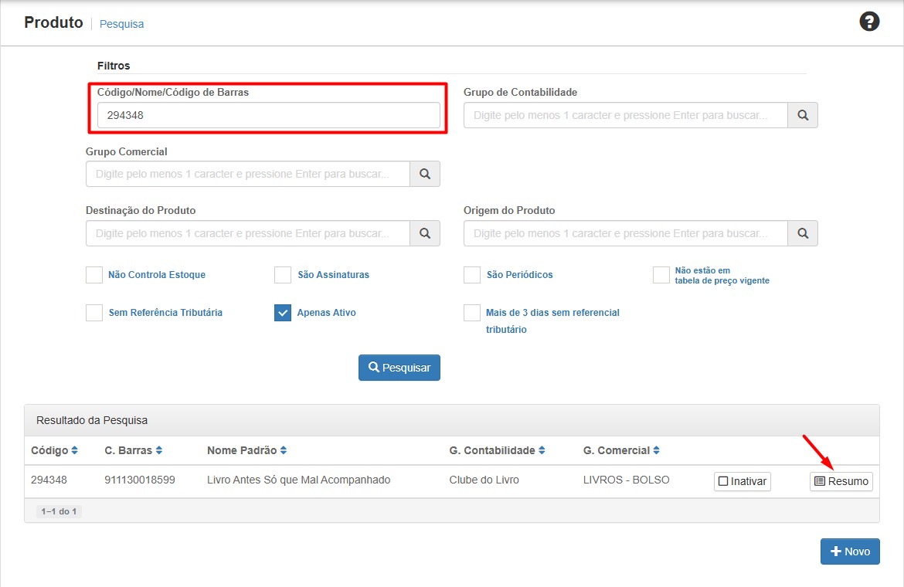Image resolution: width=904 pixels, height=587 pixels.
Task: Click the Destinação do Produto search magnifier
Action: (x=425, y=233)
